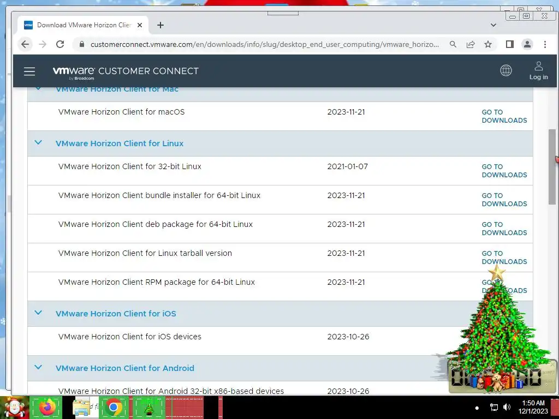Open a new browser tab

(160, 25)
